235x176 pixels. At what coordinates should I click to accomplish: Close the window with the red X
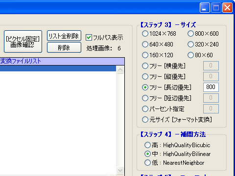227,8
